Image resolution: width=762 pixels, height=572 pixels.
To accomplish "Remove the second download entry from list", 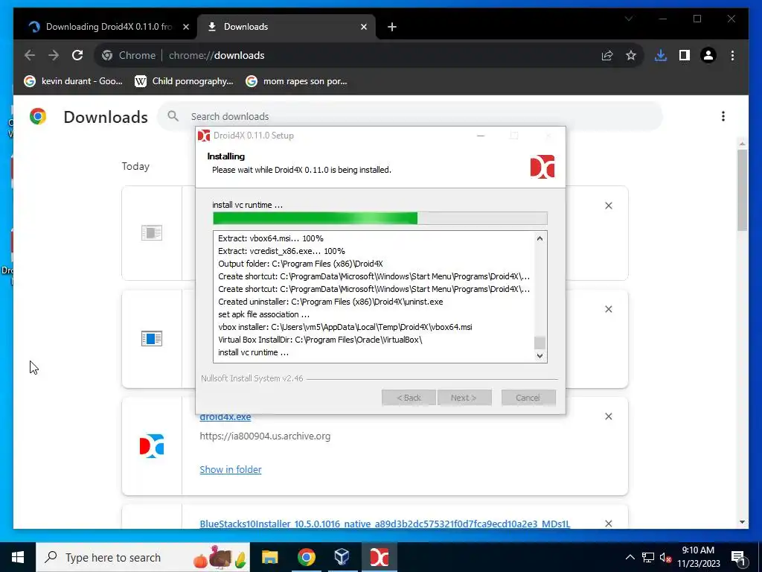I will pyautogui.click(x=609, y=309).
